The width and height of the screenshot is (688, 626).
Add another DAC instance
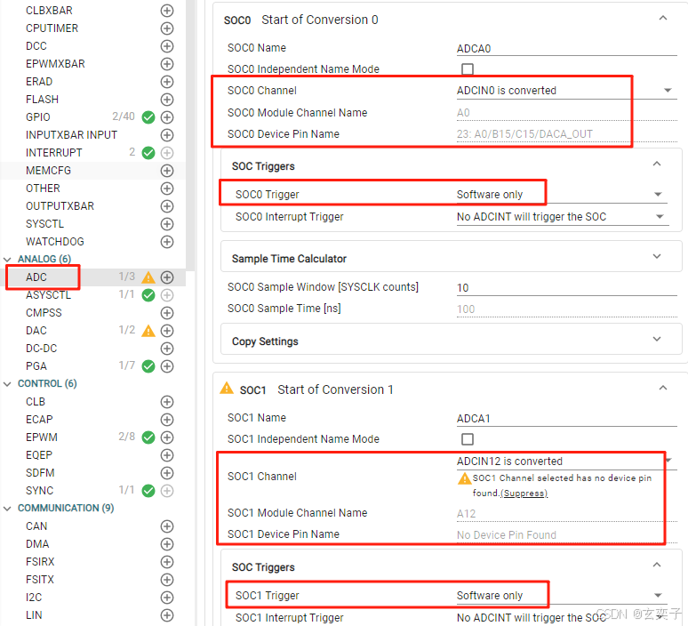167,331
